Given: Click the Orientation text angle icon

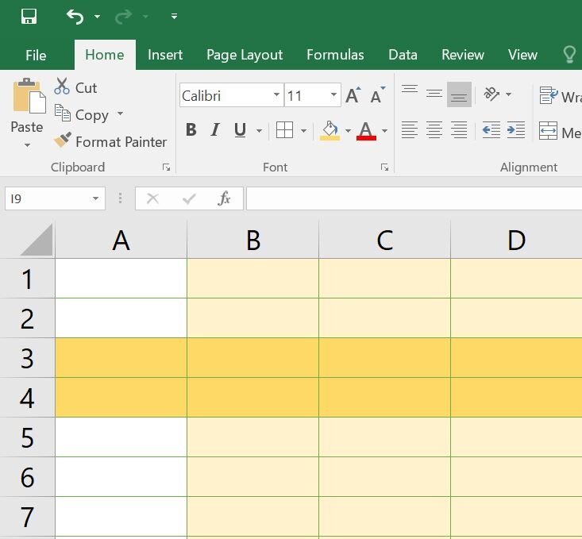Looking at the screenshot, I should 491,94.
